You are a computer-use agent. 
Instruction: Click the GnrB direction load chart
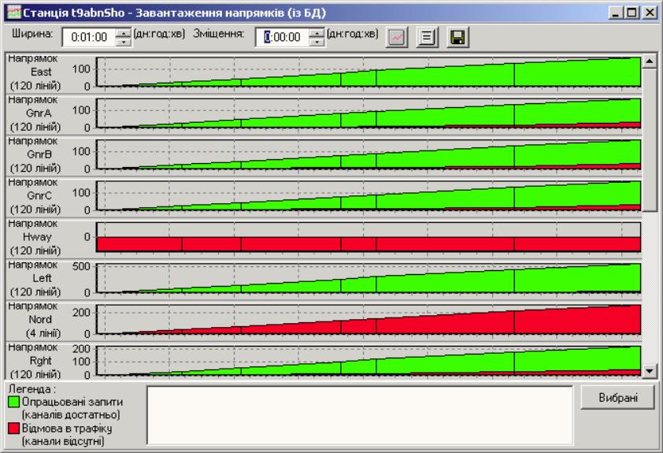(x=369, y=154)
